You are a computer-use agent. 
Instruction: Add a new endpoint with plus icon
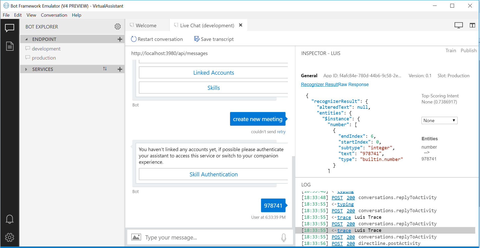[120, 39]
